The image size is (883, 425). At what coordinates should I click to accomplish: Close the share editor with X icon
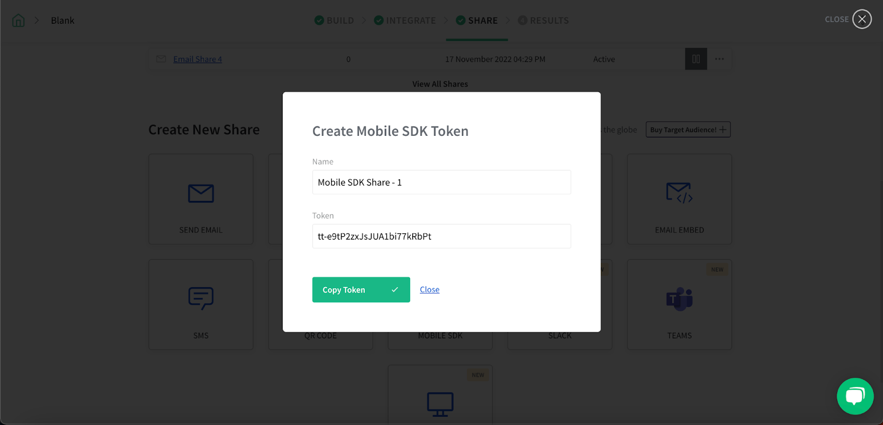click(862, 19)
